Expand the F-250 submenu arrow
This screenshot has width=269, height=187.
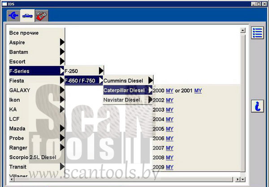click(x=101, y=71)
